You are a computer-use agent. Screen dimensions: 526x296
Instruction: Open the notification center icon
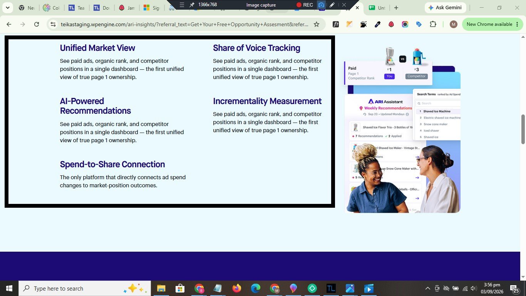pyautogui.click(x=514, y=288)
